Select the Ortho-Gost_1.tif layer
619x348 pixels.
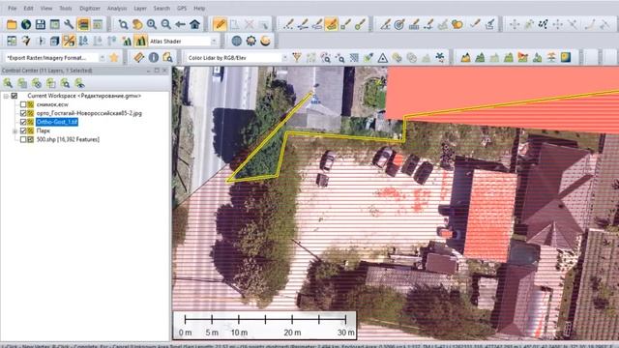(57, 122)
